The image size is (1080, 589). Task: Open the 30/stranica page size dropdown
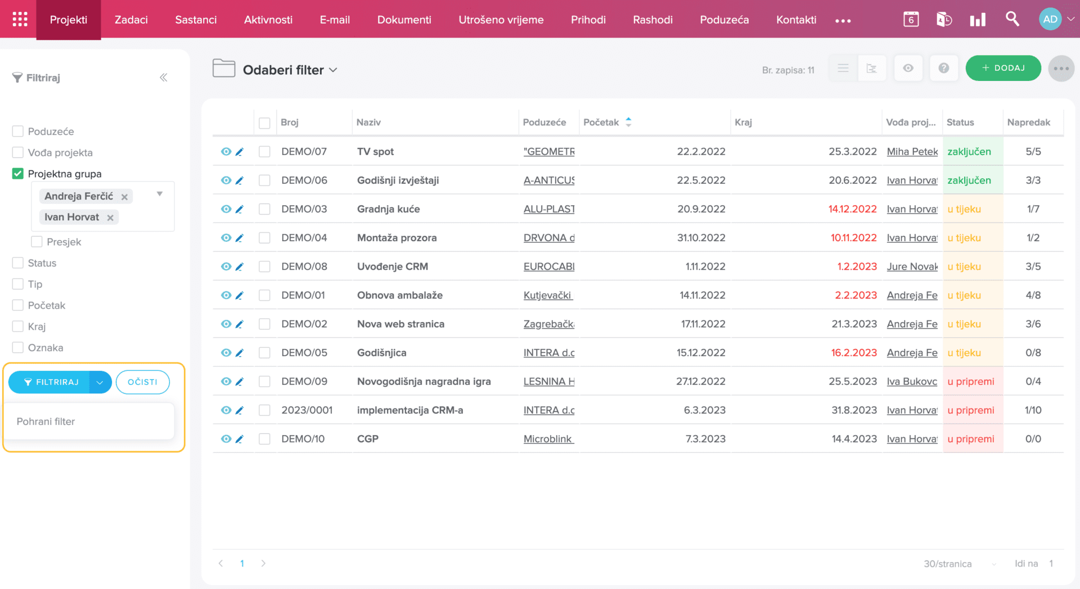coord(959,564)
